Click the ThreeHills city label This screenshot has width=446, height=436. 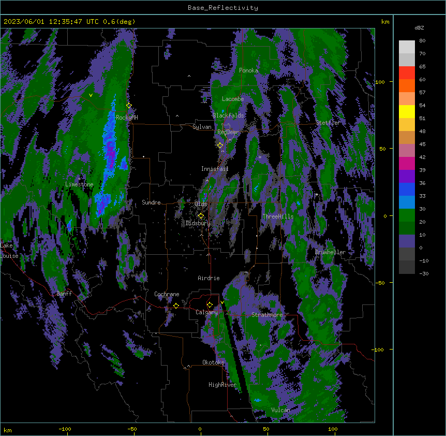tap(278, 216)
